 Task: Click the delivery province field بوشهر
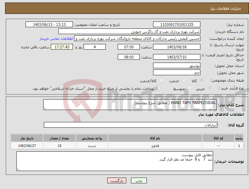(177, 65)
